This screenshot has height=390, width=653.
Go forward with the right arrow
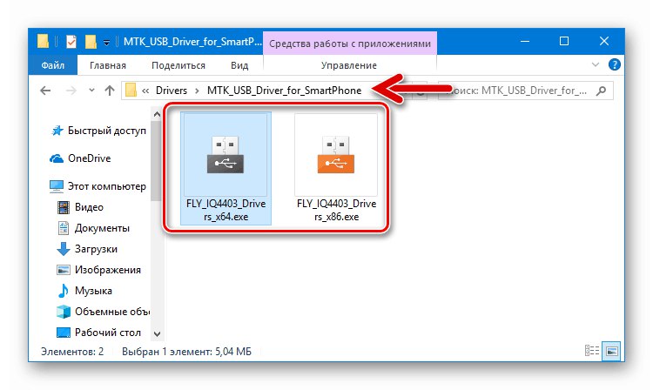tap(71, 91)
